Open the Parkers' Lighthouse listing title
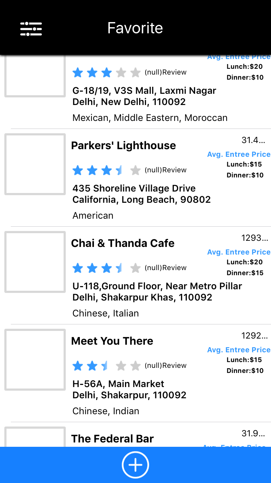The image size is (271, 483). (x=124, y=146)
